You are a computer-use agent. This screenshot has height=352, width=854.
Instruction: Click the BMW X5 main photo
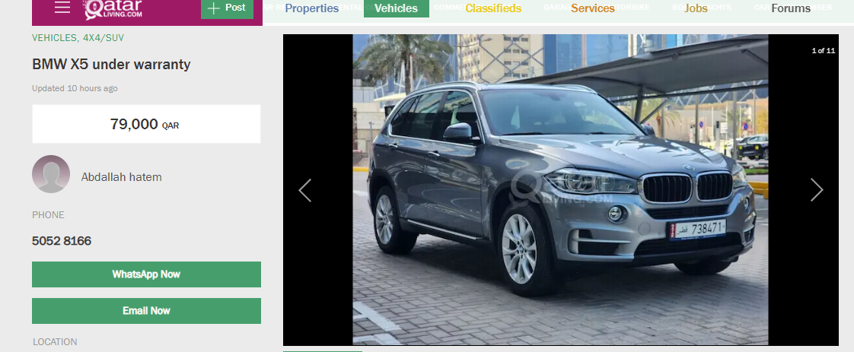point(560,190)
